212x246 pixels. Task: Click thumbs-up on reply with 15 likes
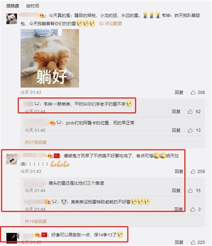coord(190,191)
